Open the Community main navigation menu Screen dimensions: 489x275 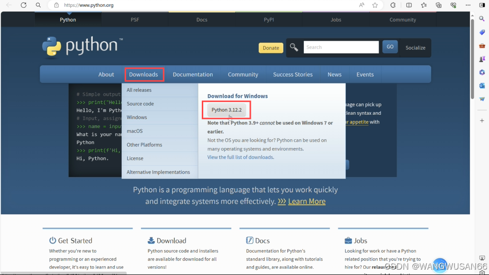pos(243,75)
